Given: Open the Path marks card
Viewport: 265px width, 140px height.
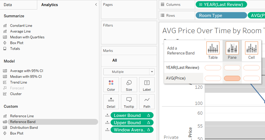Looking at the screenshot, I should pyautogui.click(x=147, y=102).
